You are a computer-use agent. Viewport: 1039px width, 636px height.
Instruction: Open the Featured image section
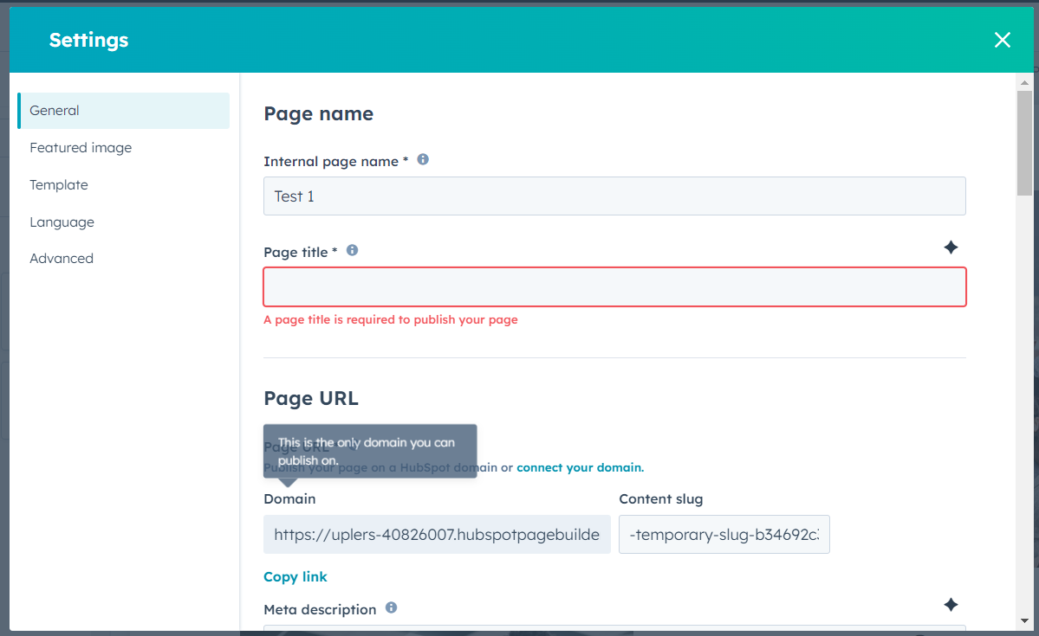(x=81, y=148)
